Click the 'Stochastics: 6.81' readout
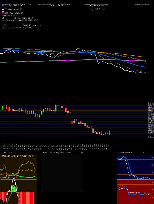 (10, 15)
